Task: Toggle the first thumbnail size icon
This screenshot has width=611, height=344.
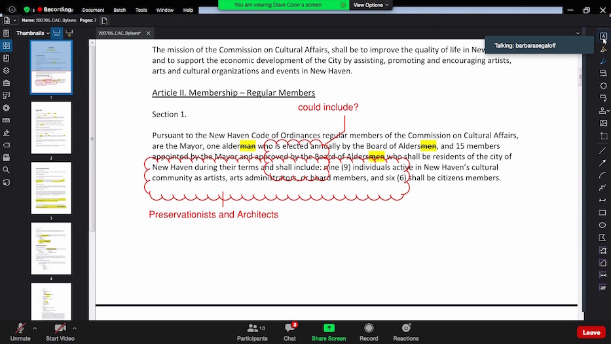Action: pos(57,33)
